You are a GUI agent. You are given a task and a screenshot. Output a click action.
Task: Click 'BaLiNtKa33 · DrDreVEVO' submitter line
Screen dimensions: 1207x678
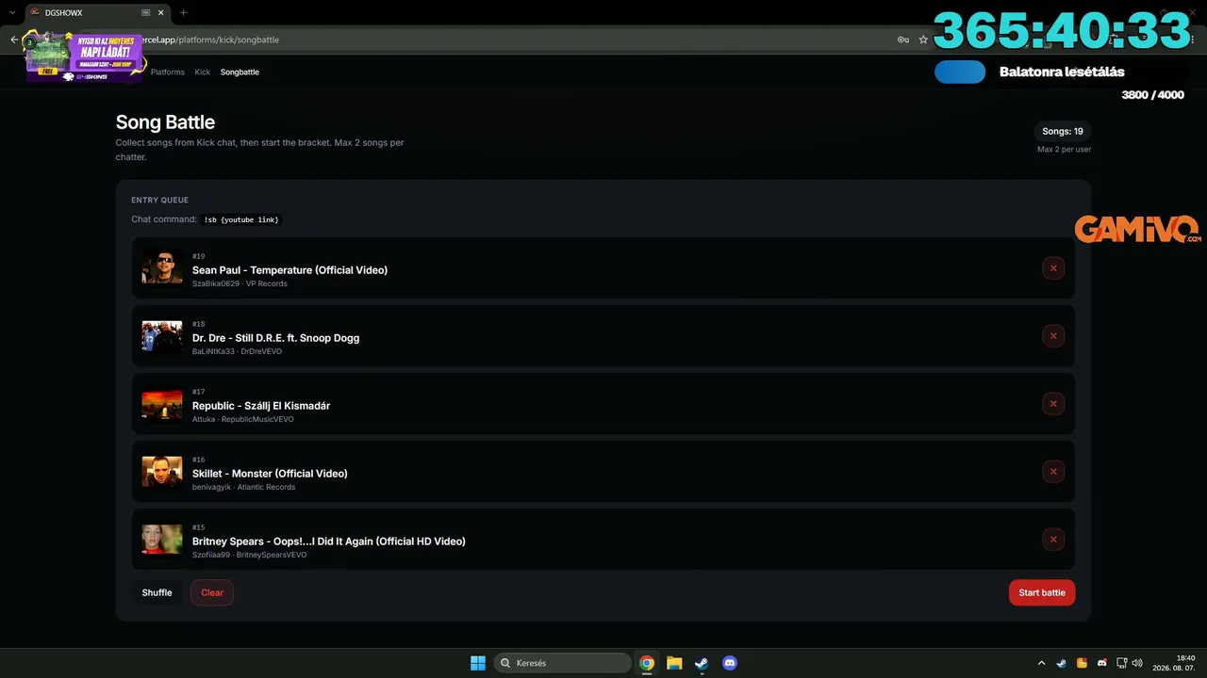pos(237,351)
